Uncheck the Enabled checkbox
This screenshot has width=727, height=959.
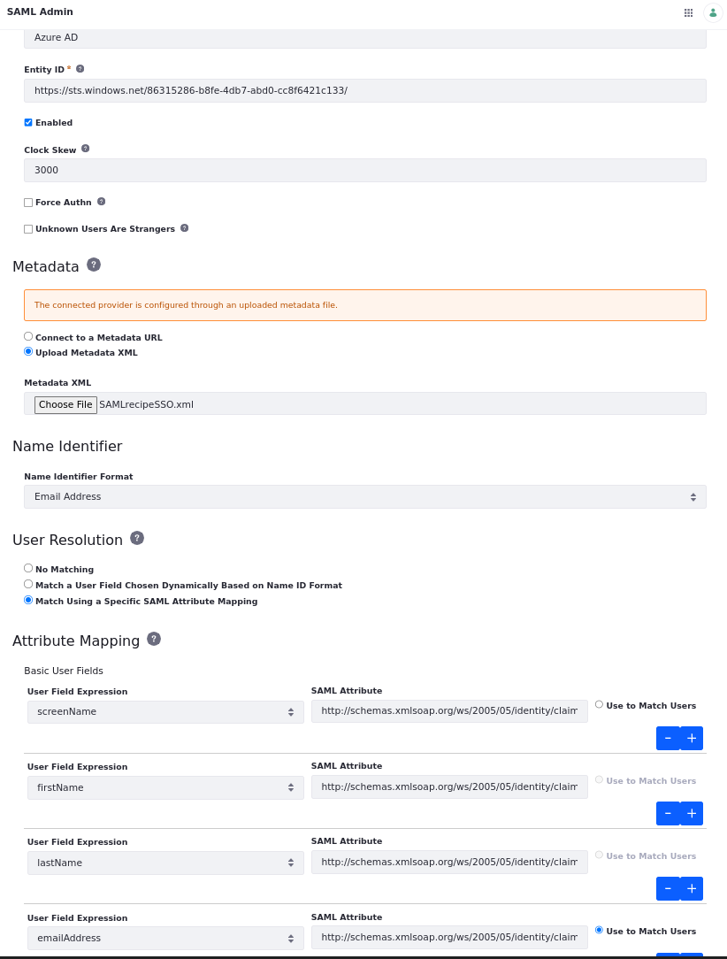(28, 122)
